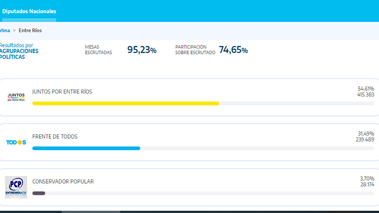Select the JUNTOS POR ENTRE RÍOS party name
Screen dimensions: 379x213
(62, 92)
